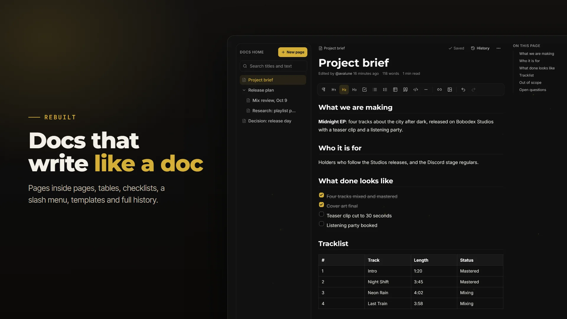Screen dimensions: 567x319
Task: Add a hyperlink using link icon
Action: (x=439, y=89)
